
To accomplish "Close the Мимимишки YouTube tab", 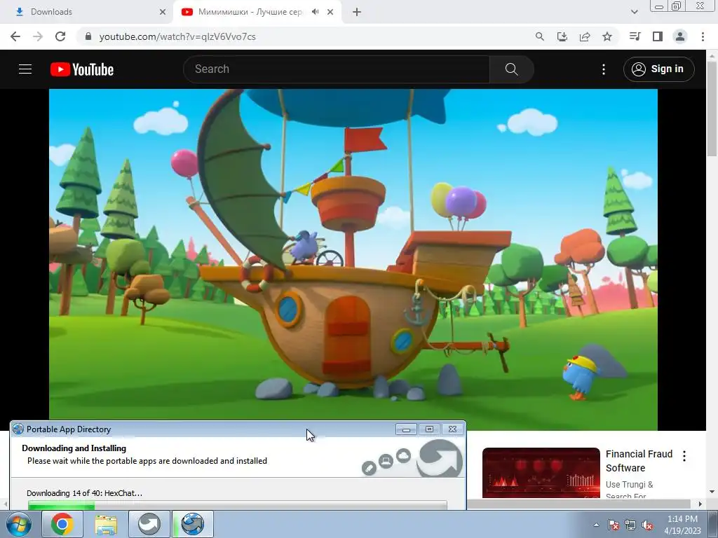I will [330, 12].
